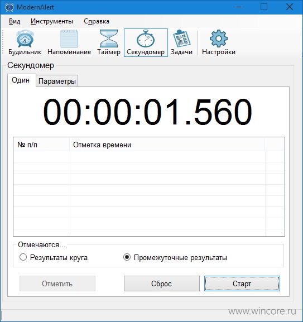Switch to the Таймер hourglass tool

(x=109, y=42)
